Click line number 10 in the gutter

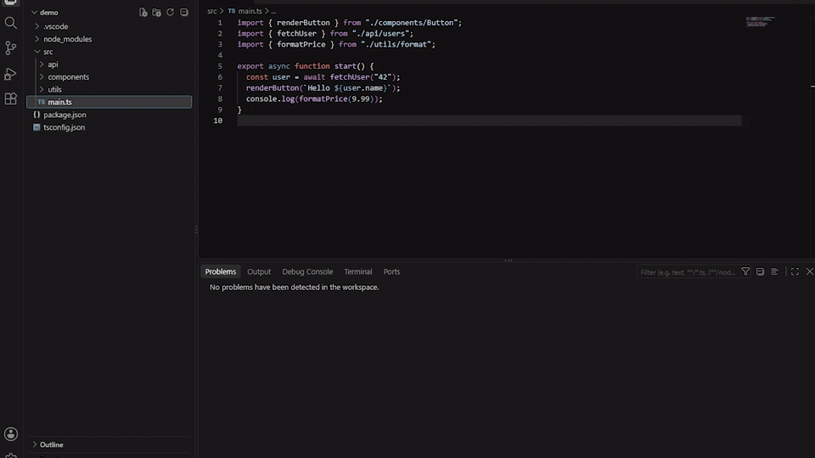218,120
